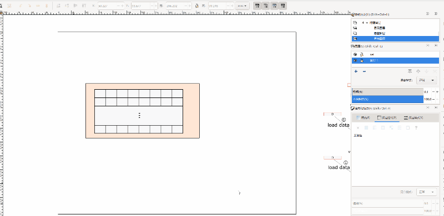444x216 pixels.
Task: Choose pattern paint icon for stroke
Action: point(400,128)
